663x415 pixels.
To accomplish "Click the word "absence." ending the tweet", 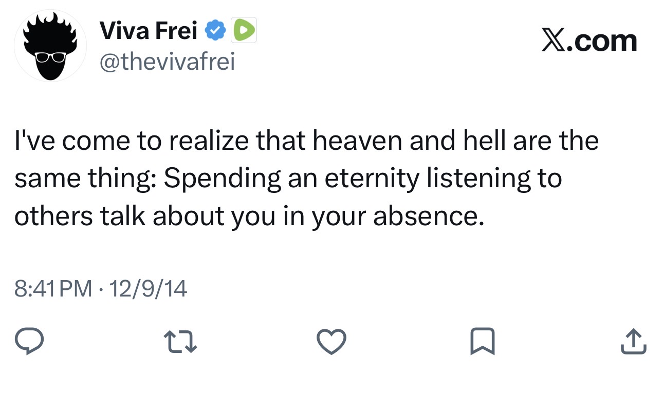I will [x=428, y=216].
